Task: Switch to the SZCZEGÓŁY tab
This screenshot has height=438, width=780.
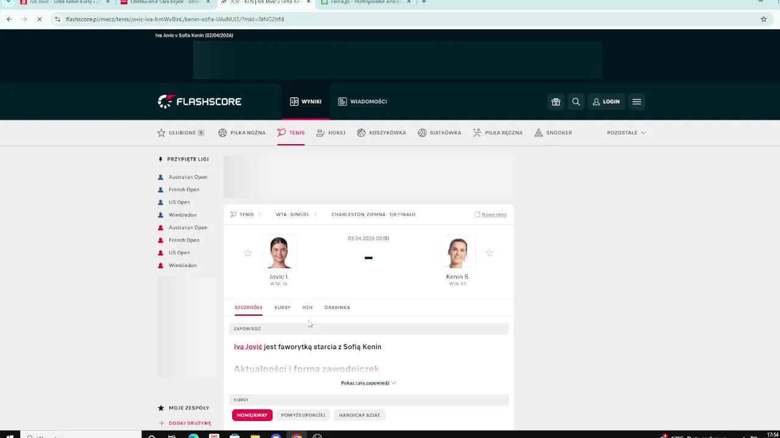Action: pos(249,307)
